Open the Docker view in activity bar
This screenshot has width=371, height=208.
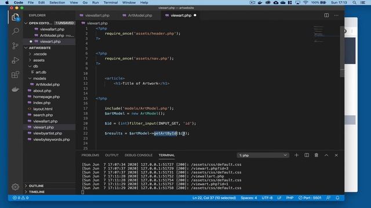click(x=16, y=90)
